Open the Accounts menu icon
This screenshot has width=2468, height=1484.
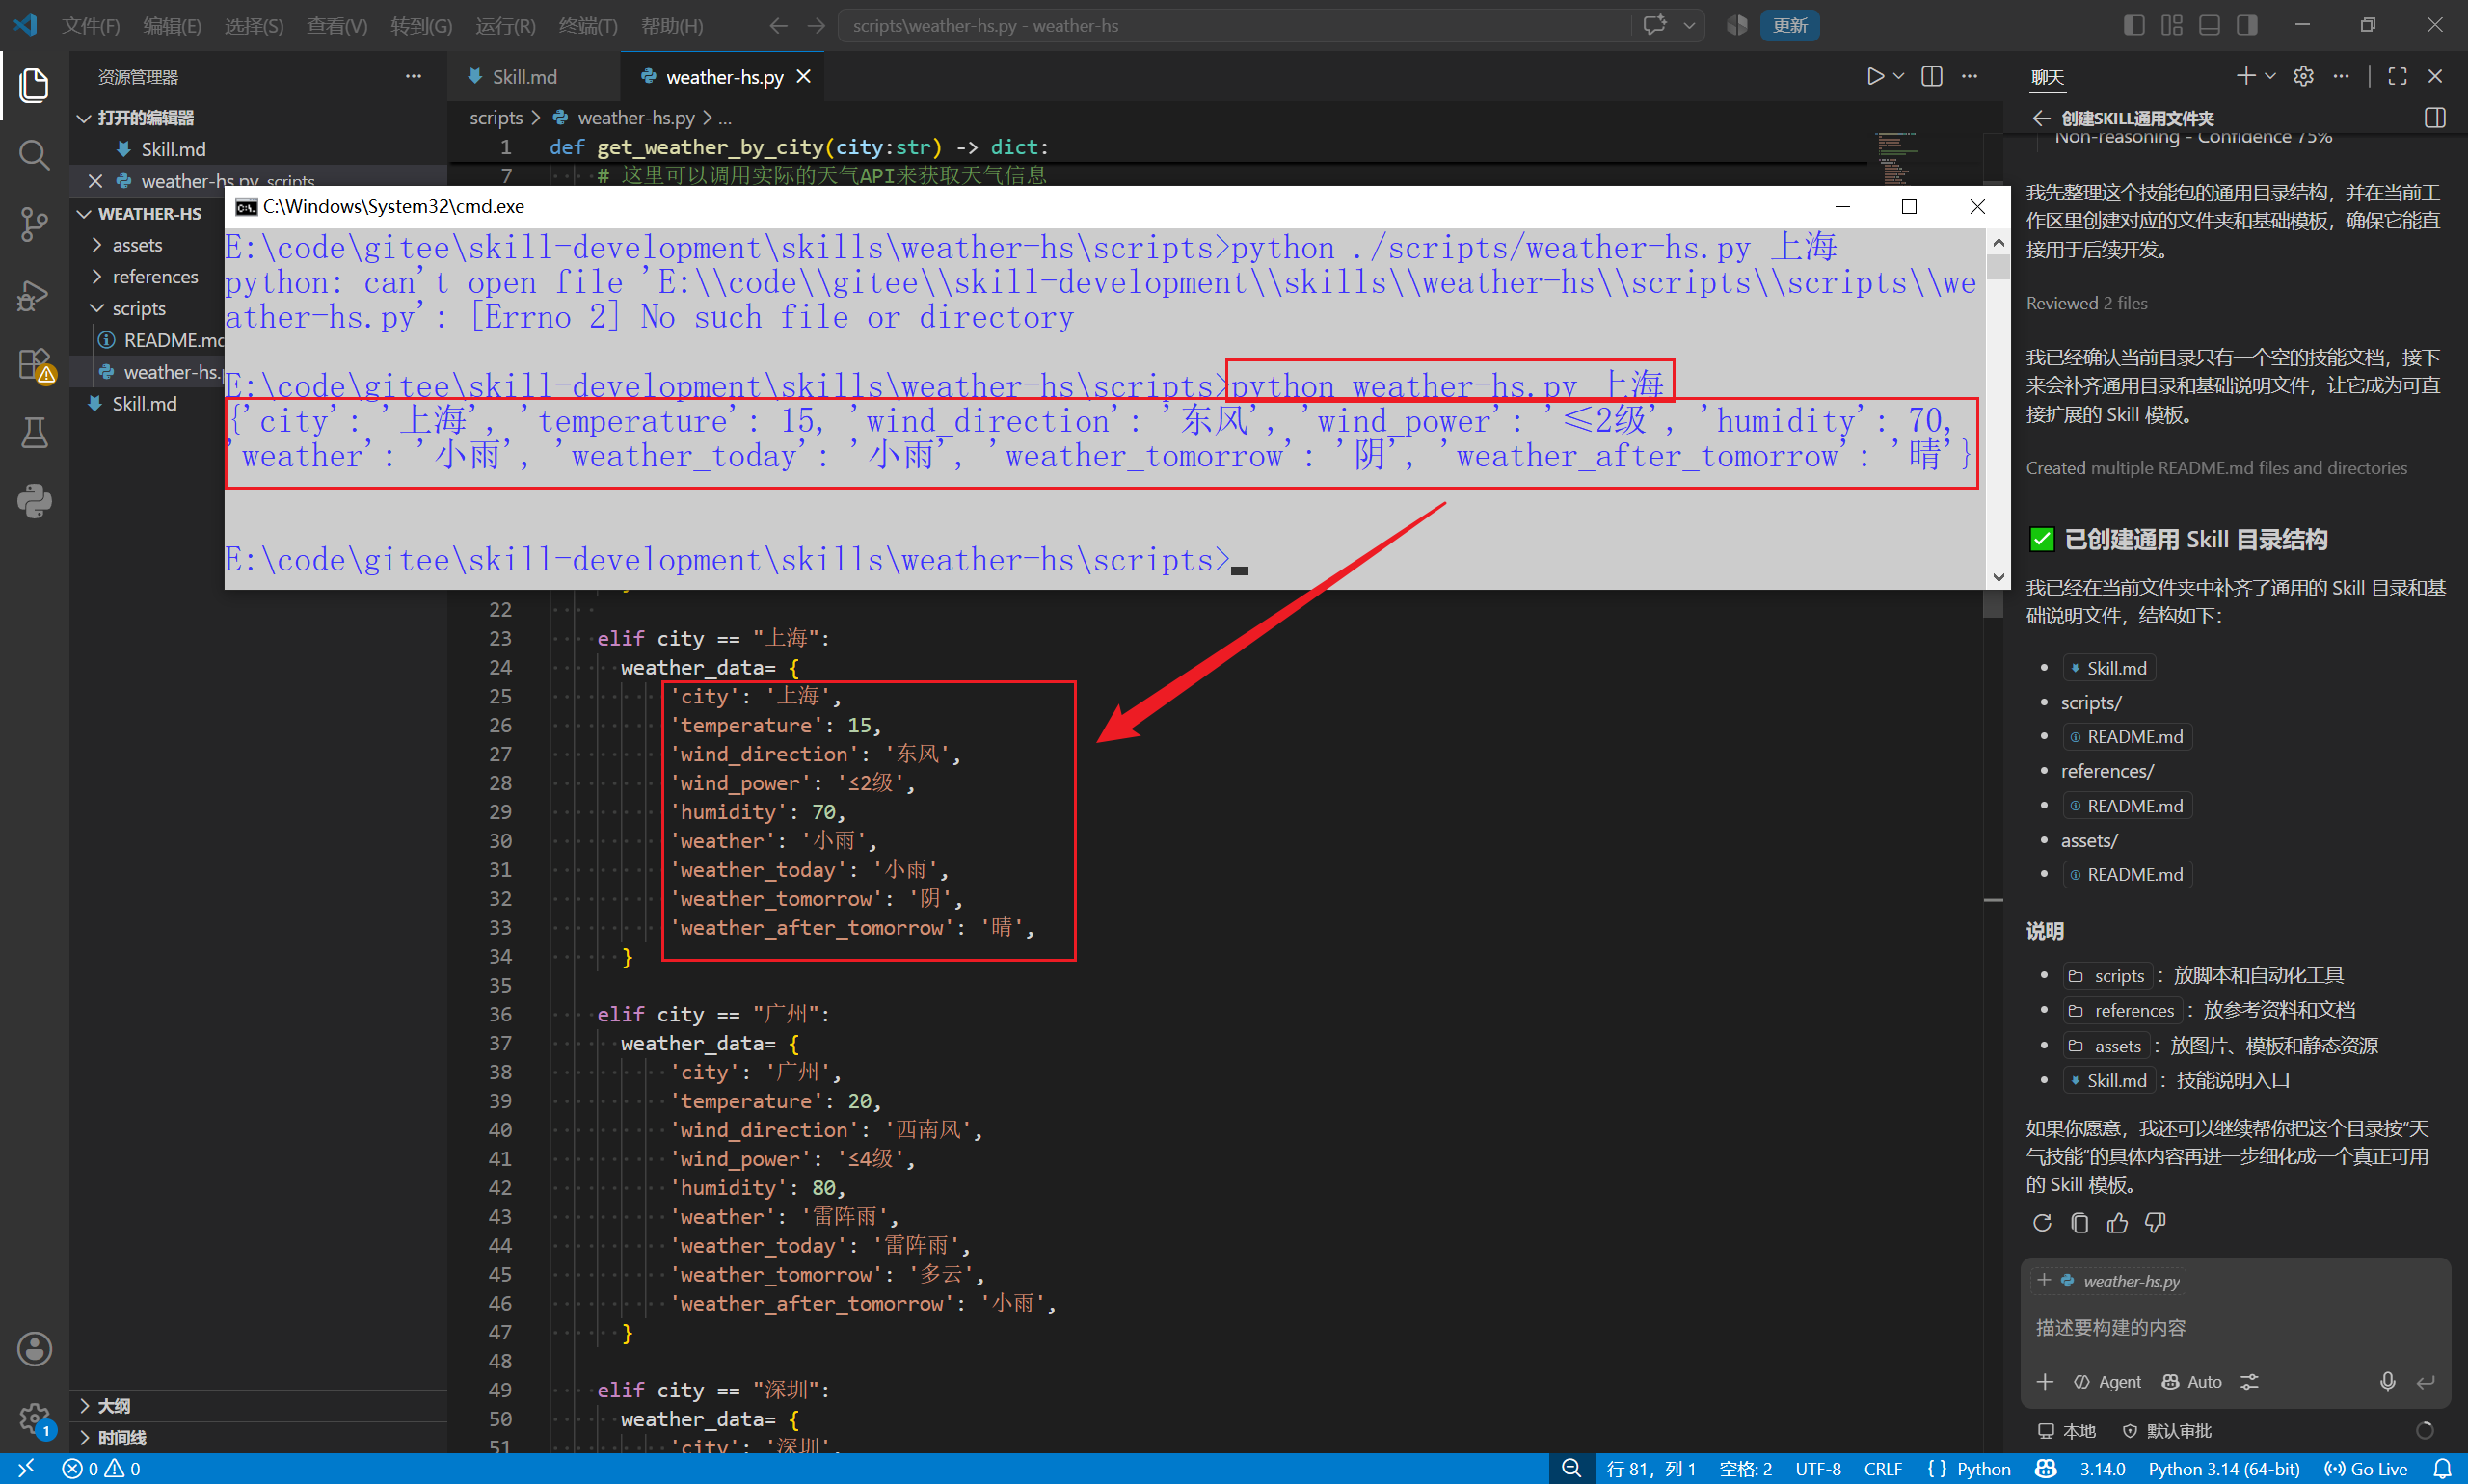(34, 1349)
